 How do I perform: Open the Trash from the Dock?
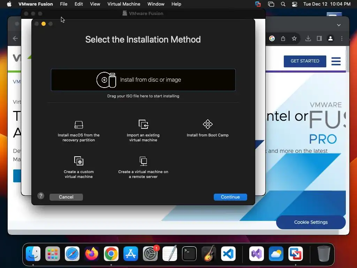click(x=324, y=254)
